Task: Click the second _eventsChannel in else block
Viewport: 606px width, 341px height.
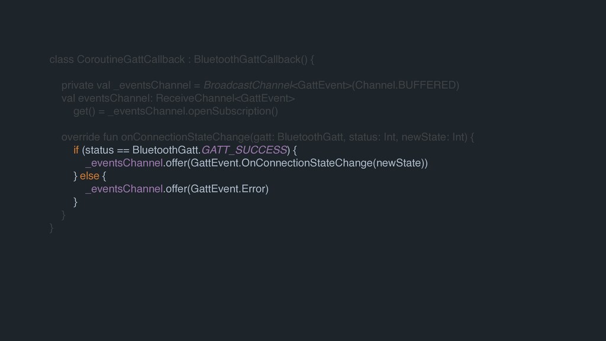Action: pos(124,189)
